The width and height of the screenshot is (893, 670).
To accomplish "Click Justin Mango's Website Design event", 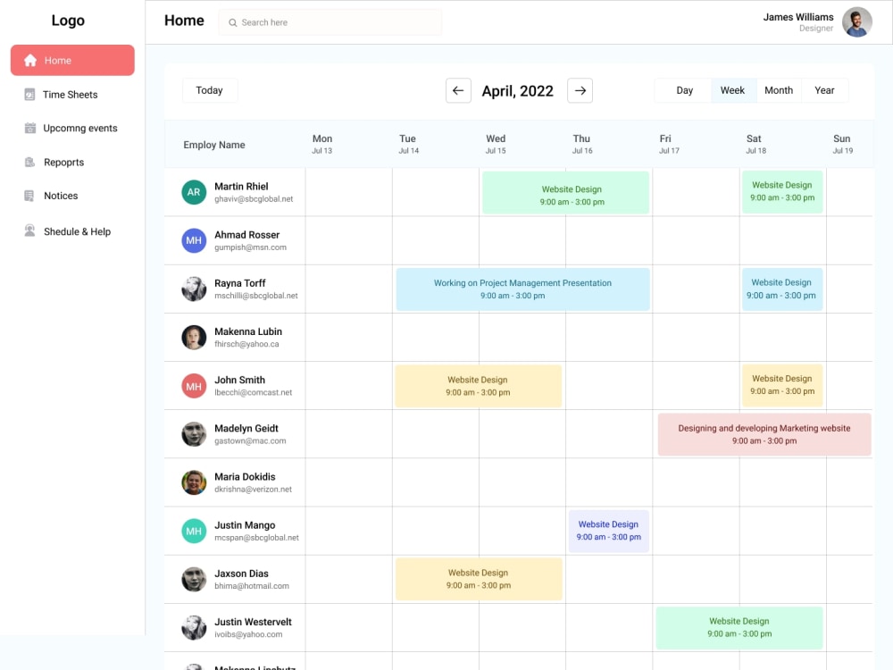I will coord(608,531).
